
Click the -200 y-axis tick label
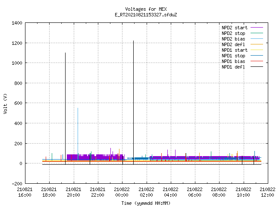[17, 184]
